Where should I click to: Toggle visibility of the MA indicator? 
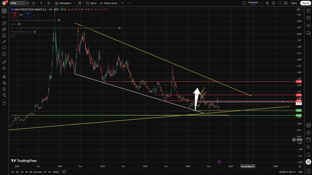(x=59, y=20)
